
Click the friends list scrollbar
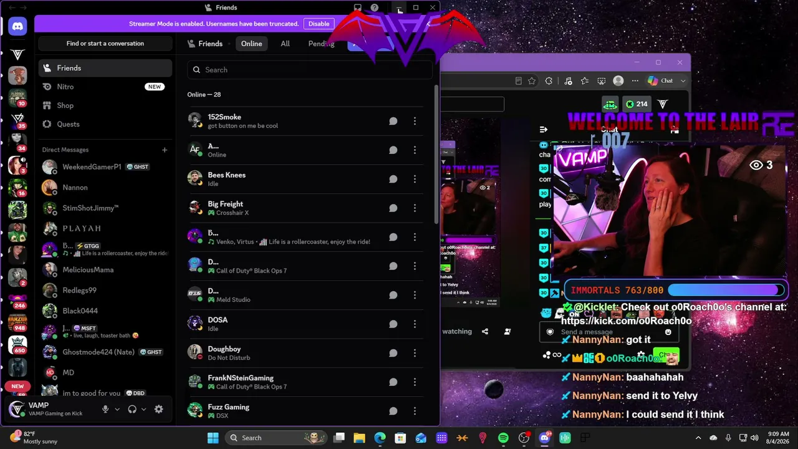coord(436,153)
